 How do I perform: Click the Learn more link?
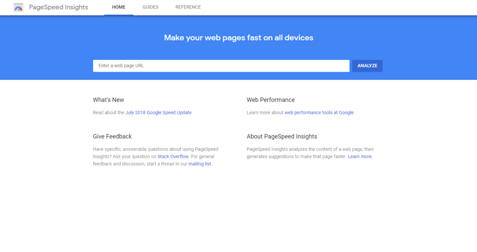coord(360,157)
